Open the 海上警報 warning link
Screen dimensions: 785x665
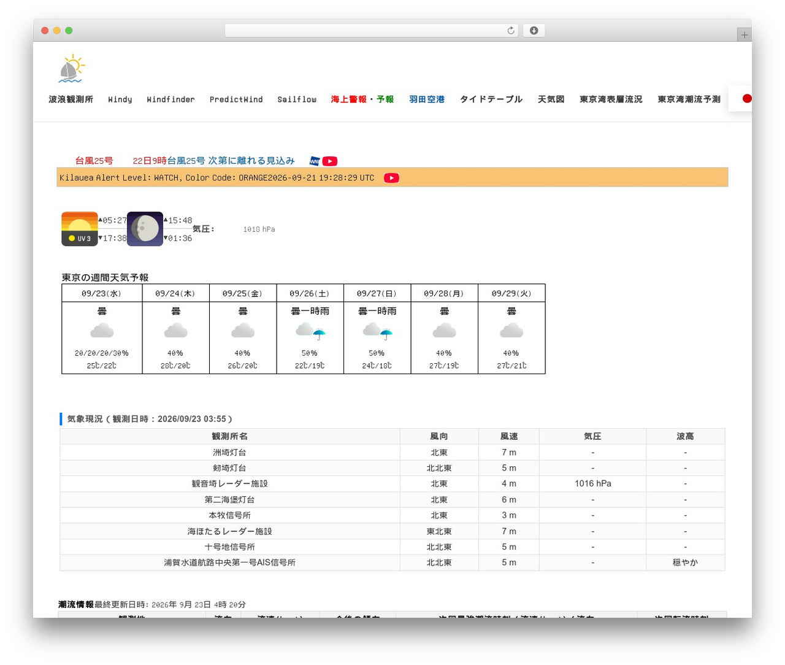pos(348,99)
